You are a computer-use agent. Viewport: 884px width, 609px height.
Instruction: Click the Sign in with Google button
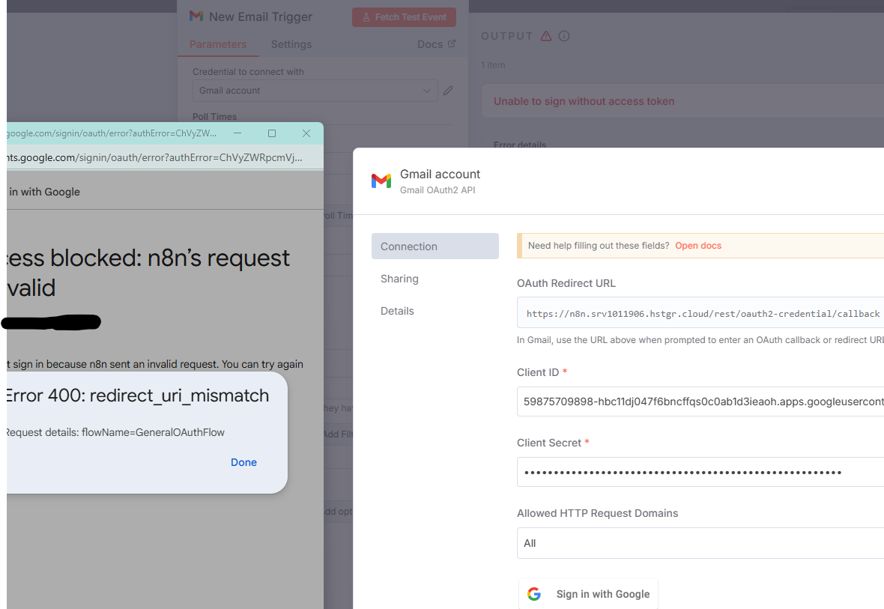588,594
